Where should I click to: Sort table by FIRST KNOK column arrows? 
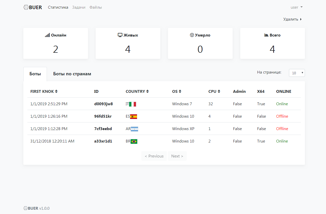(56, 92)
